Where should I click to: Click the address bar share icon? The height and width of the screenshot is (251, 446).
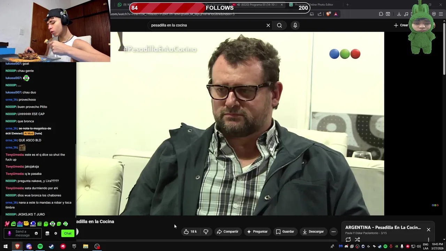coord(320,14)
